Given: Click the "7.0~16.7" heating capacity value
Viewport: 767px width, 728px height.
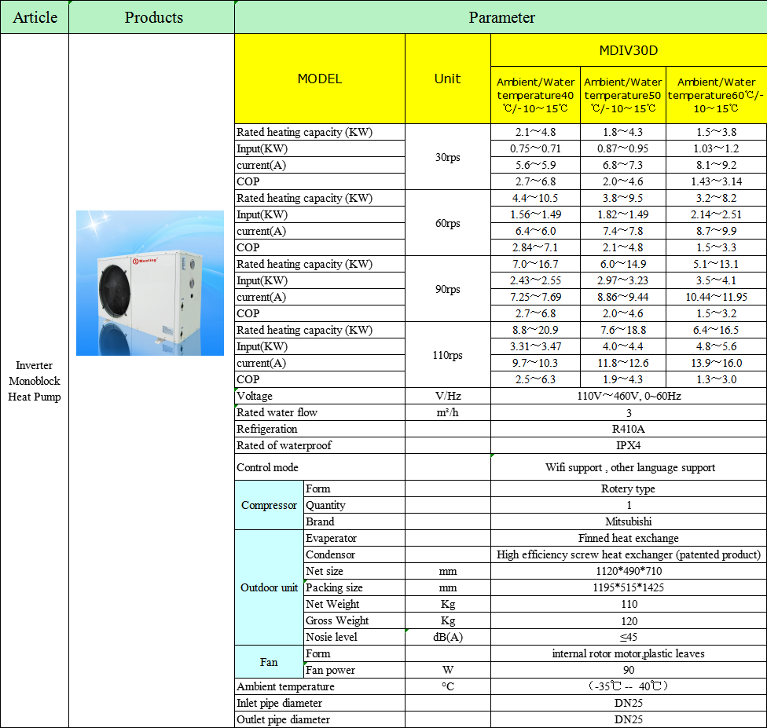Looking at the screenshot, I should (x=536, y=264).
